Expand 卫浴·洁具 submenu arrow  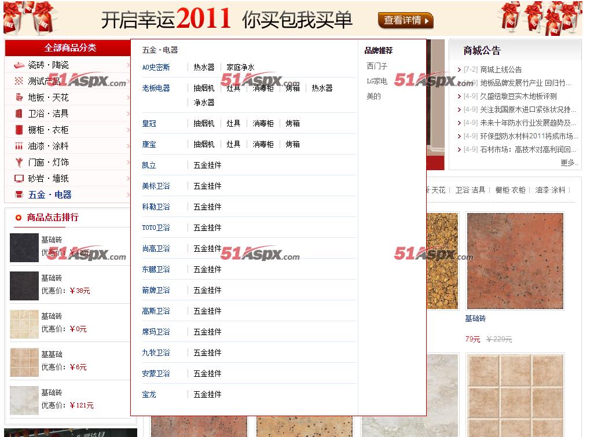click(128, 113)
